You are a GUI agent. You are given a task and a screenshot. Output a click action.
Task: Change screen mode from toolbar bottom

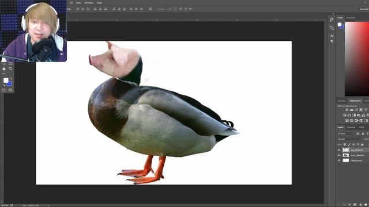tap(10, 90)
